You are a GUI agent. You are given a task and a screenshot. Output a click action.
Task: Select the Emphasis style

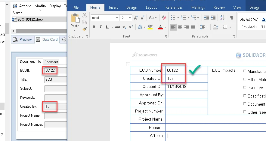(x=249, y=22)
